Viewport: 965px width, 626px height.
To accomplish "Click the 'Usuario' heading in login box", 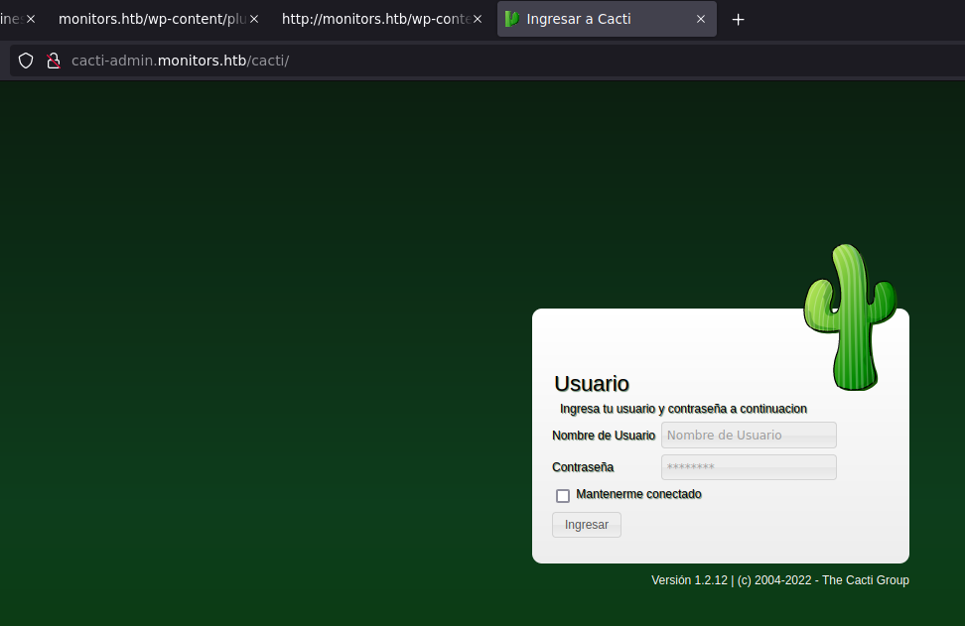I will click(591, 384).
